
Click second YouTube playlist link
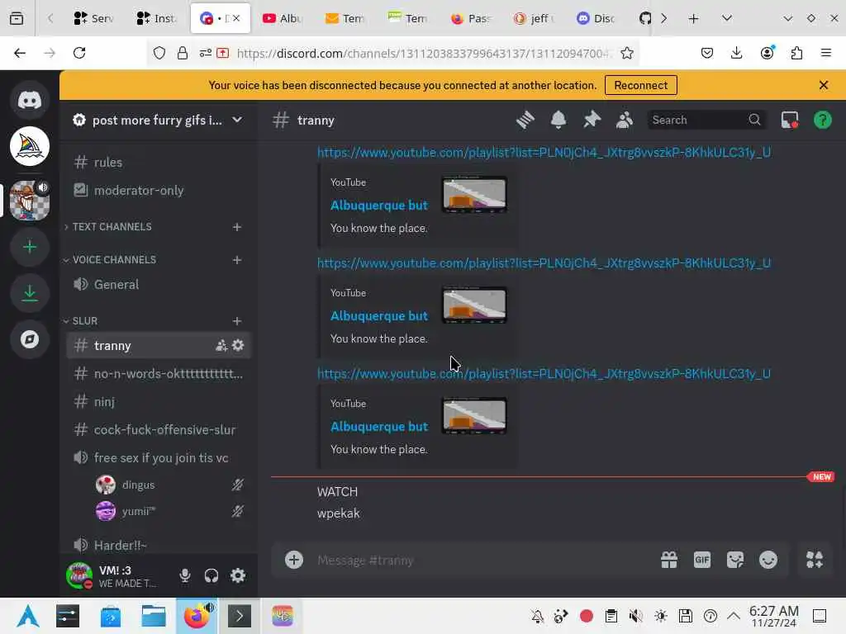click(544, 263)
